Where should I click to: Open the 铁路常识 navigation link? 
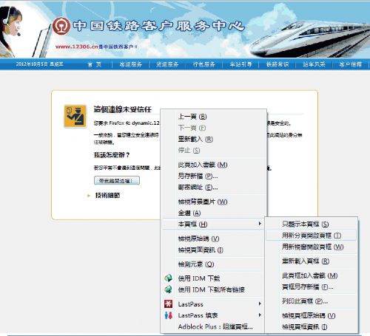click(x=277, y=64)
